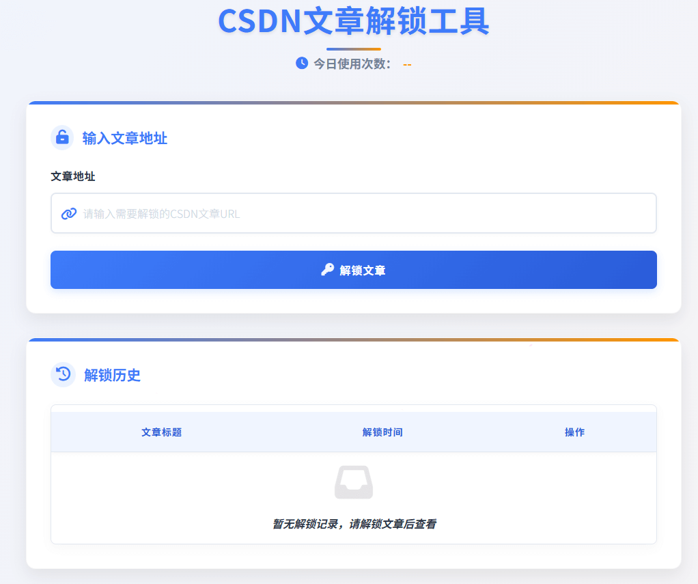Select the 文章标题 column header
This screenshot has height=584, width=698.
(161, 432)
